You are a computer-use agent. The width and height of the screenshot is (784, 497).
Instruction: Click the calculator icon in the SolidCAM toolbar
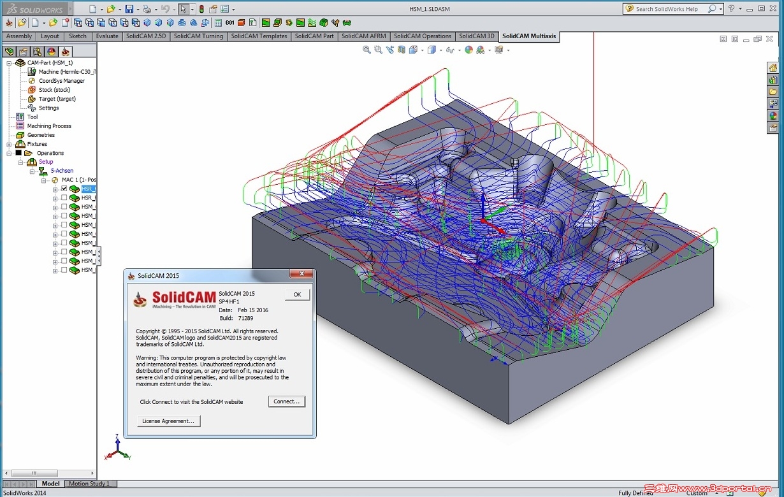tap(219, 23)
